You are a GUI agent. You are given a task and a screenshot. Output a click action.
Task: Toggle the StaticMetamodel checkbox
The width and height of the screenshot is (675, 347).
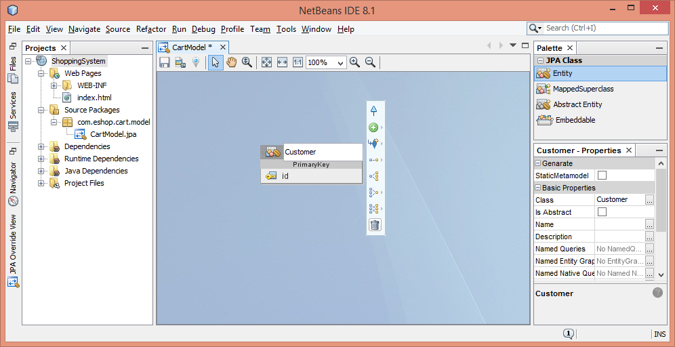602,176
